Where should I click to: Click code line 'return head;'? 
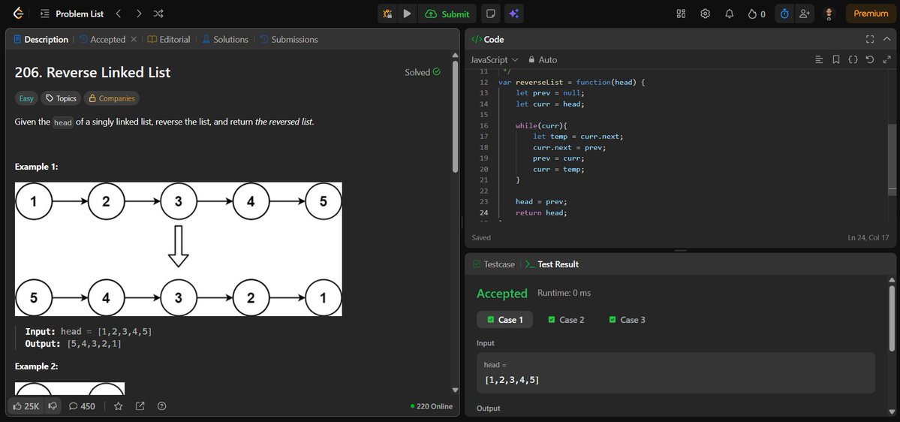click(x=540, y=213)
